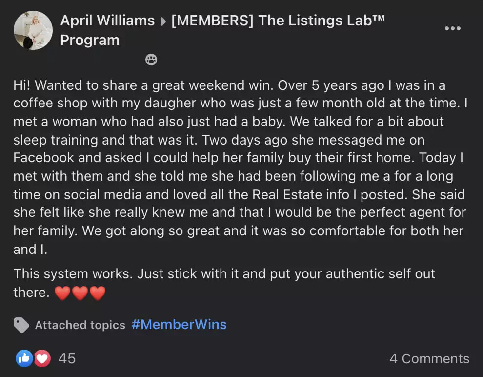This screenshot has width=483, height=377.
Task: Click the Attached topics label
Action: click(x=80, y=325)
